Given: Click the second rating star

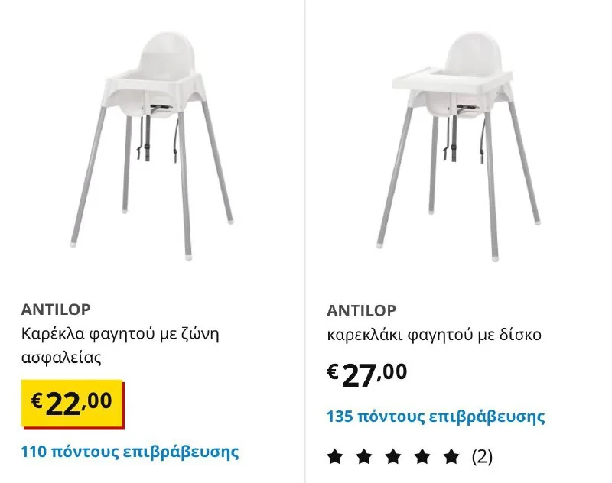Looking at the screenshot, I should click(363, 457).
